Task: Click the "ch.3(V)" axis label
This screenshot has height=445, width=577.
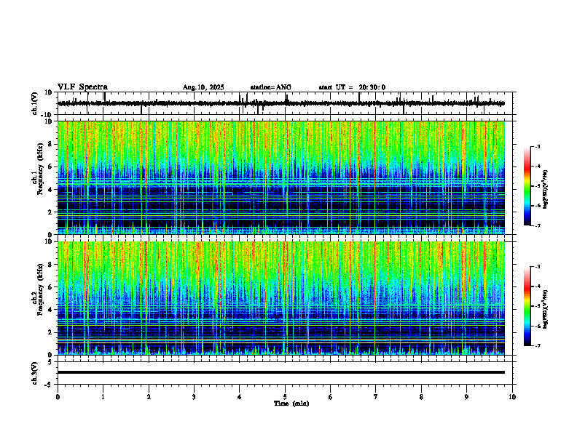Action: click(x=35, y=373)
